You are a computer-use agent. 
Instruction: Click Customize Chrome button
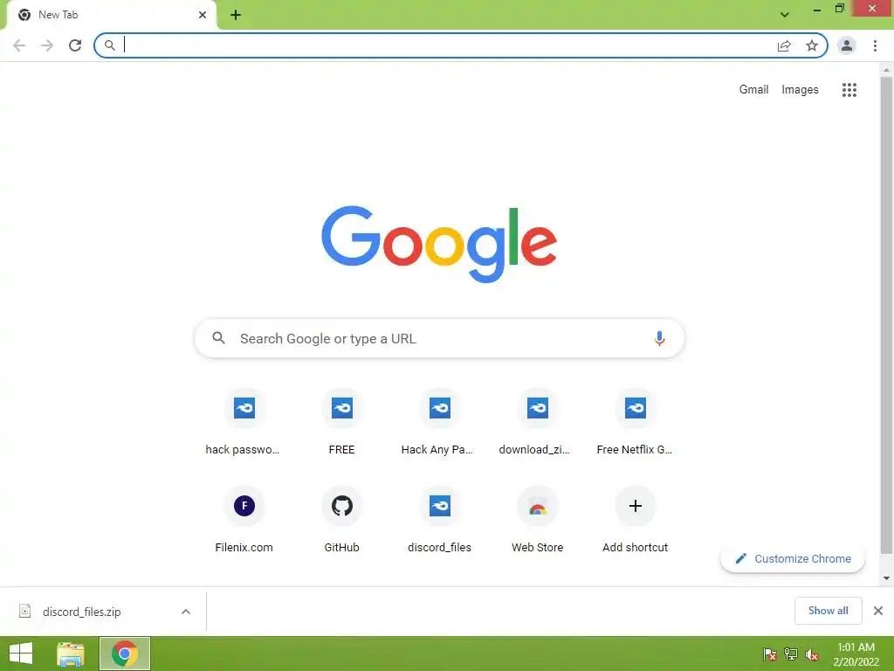point(793,558)
